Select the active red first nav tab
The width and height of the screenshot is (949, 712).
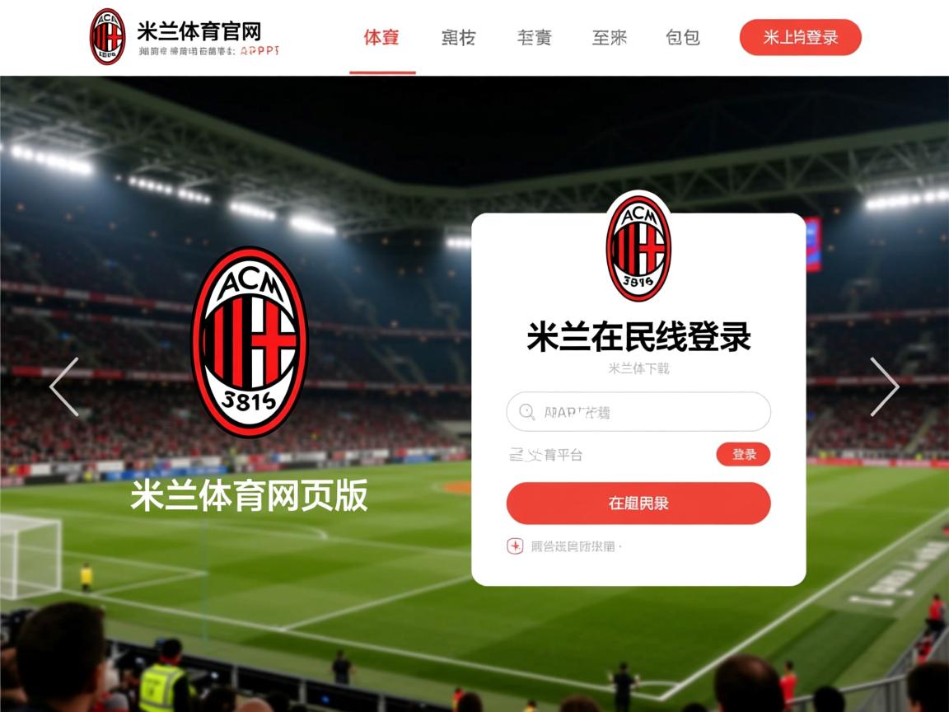coord(381,38)
